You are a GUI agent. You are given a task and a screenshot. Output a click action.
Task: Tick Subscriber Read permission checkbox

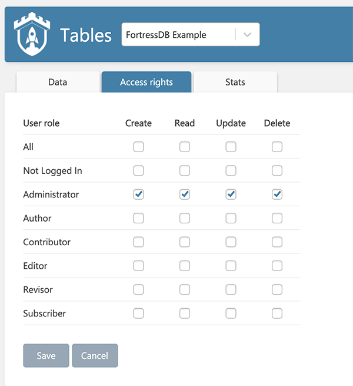pos(185,314)
